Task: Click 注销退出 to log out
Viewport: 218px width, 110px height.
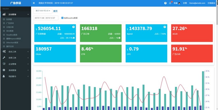Action: click(x=211, y=3)
